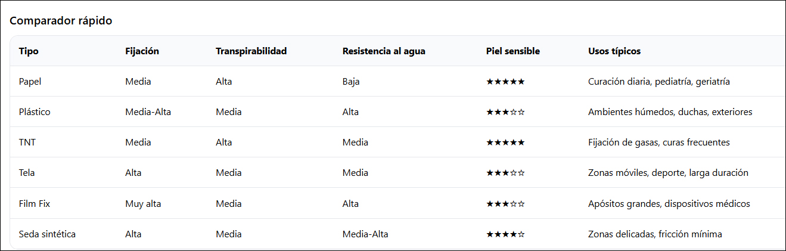Click the Film Fix star rating

(505, 204)
